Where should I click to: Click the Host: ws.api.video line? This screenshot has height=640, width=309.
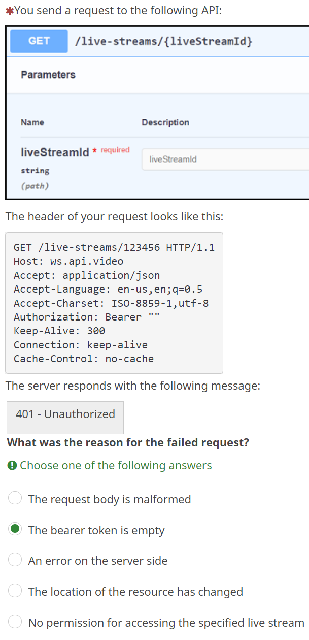pos(68,262)
